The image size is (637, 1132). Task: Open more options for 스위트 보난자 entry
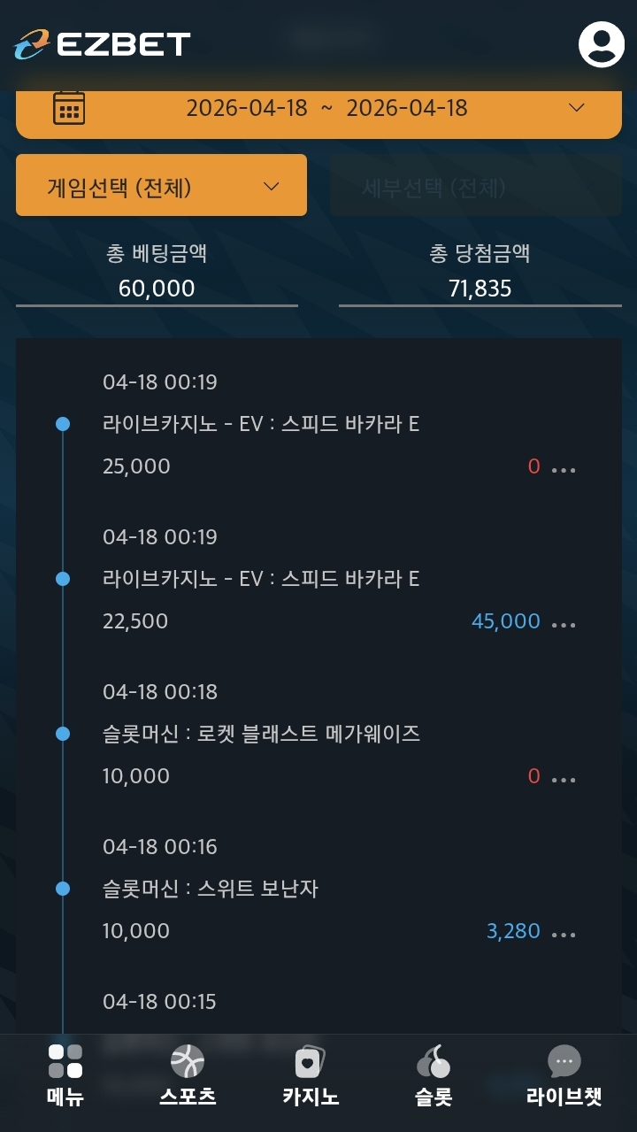coord(564,934)
